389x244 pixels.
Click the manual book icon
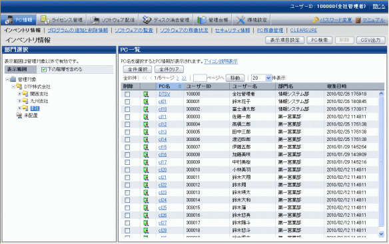coord(358,20)
